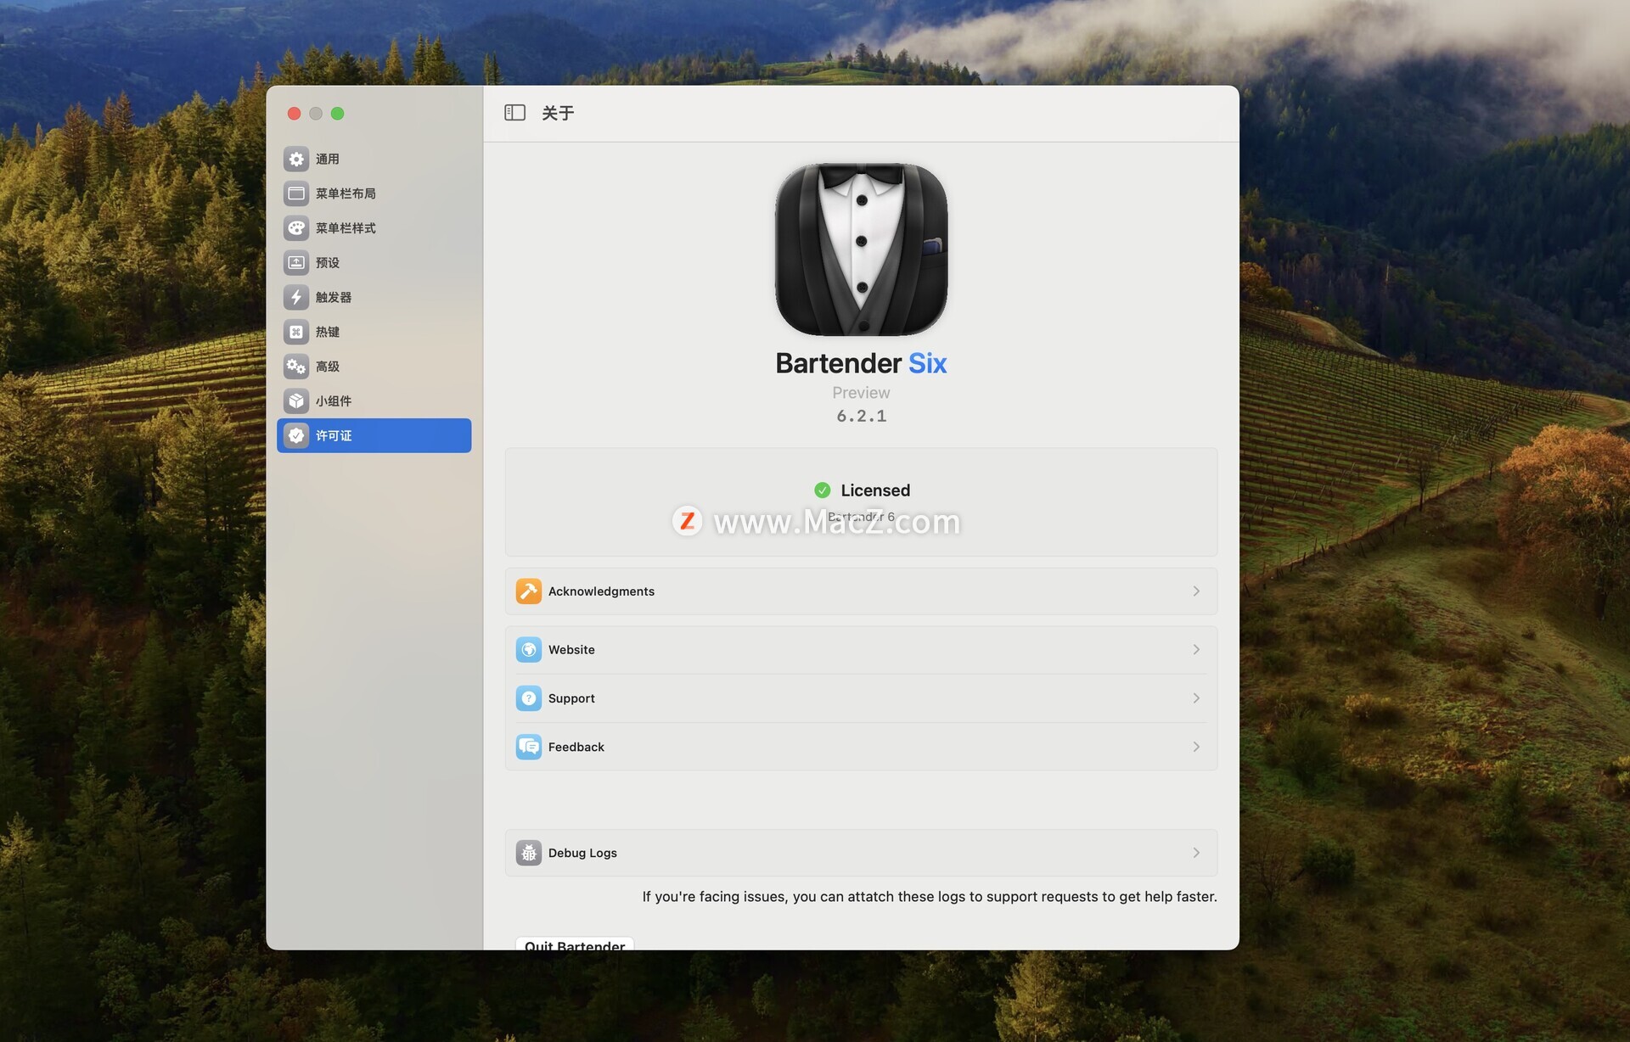1630x1042 pixels.
Task: Click the Widgets (小组件) cube icon
Action: [x=295, y=401]
